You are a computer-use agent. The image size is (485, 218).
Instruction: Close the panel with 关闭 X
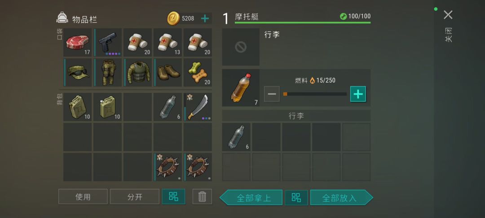[448, 15]
